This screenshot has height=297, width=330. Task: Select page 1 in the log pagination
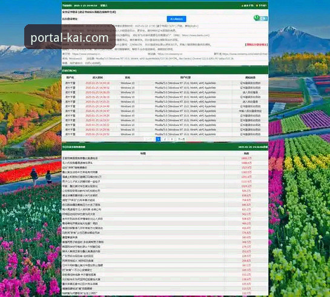point(158,139)
